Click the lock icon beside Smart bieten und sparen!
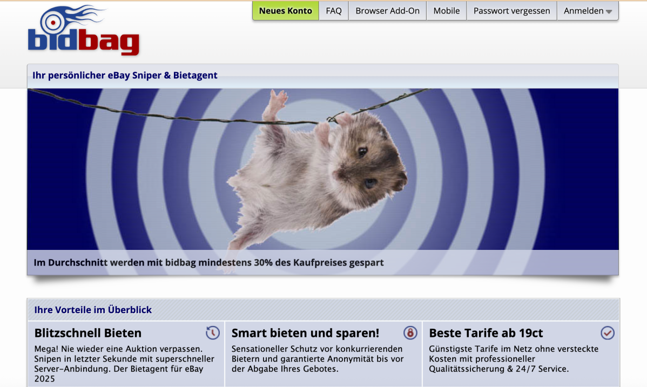This screenshot has width=647, height=387. click(410, 332)
